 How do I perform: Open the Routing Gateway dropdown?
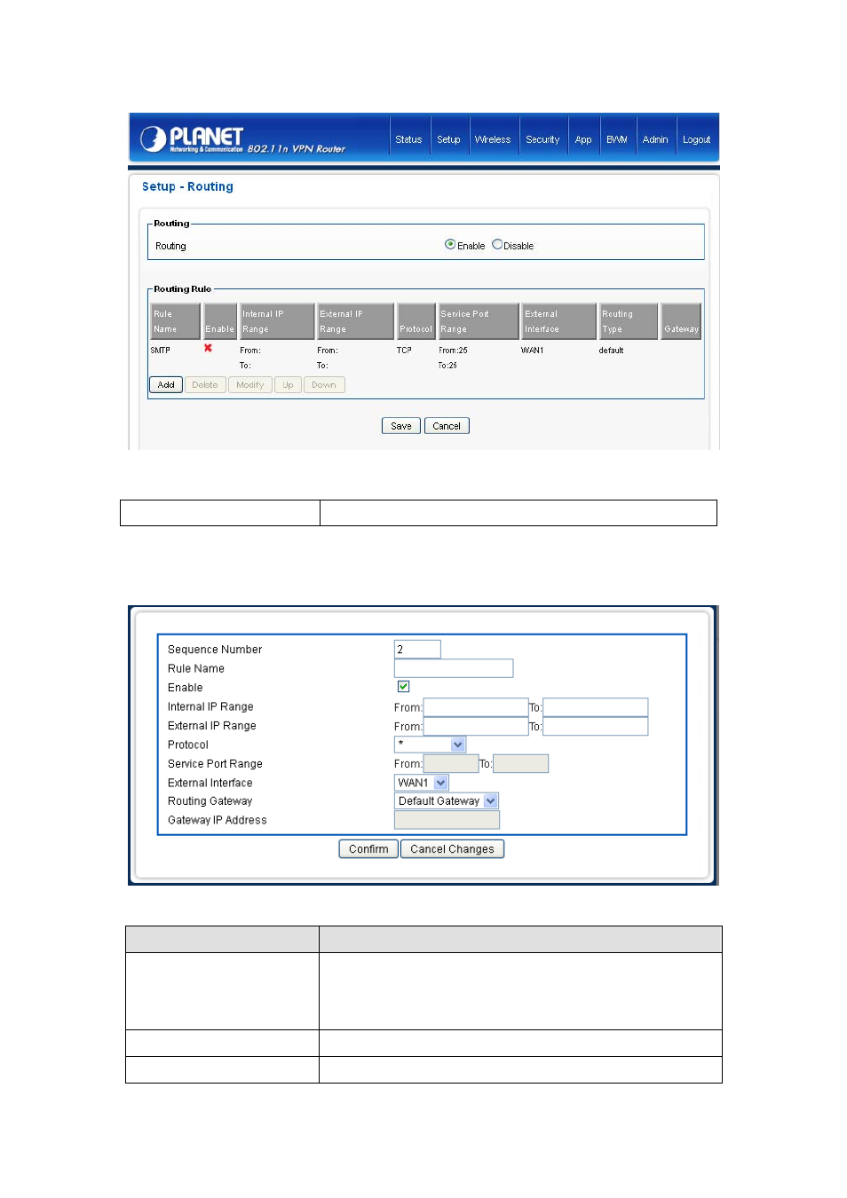447,801
